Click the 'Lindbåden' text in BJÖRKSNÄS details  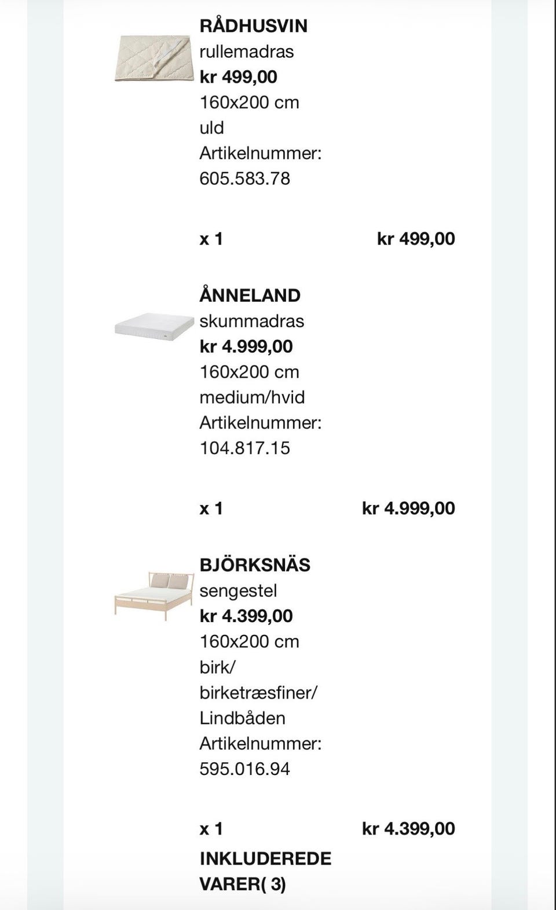(x=242, y=718)
